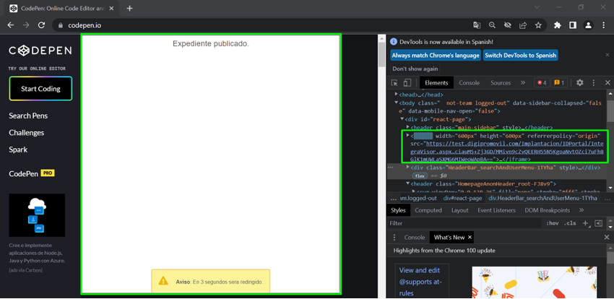This screenshot has height=299, width=614.
Task: Toggle the :hov element state panel
Action: (553, 223)
